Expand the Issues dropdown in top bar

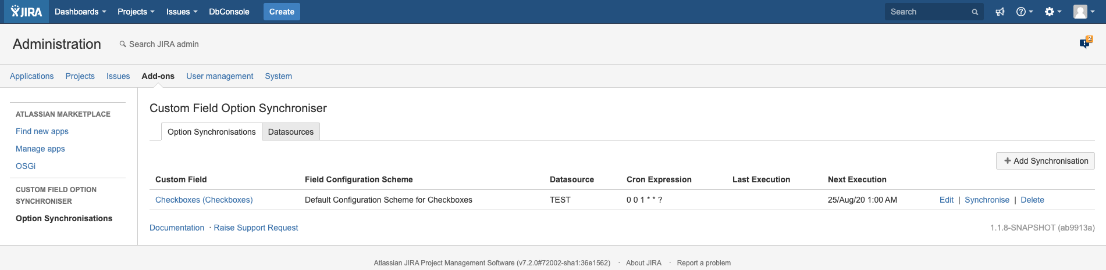pyautogui.click(x=182, y=12)
